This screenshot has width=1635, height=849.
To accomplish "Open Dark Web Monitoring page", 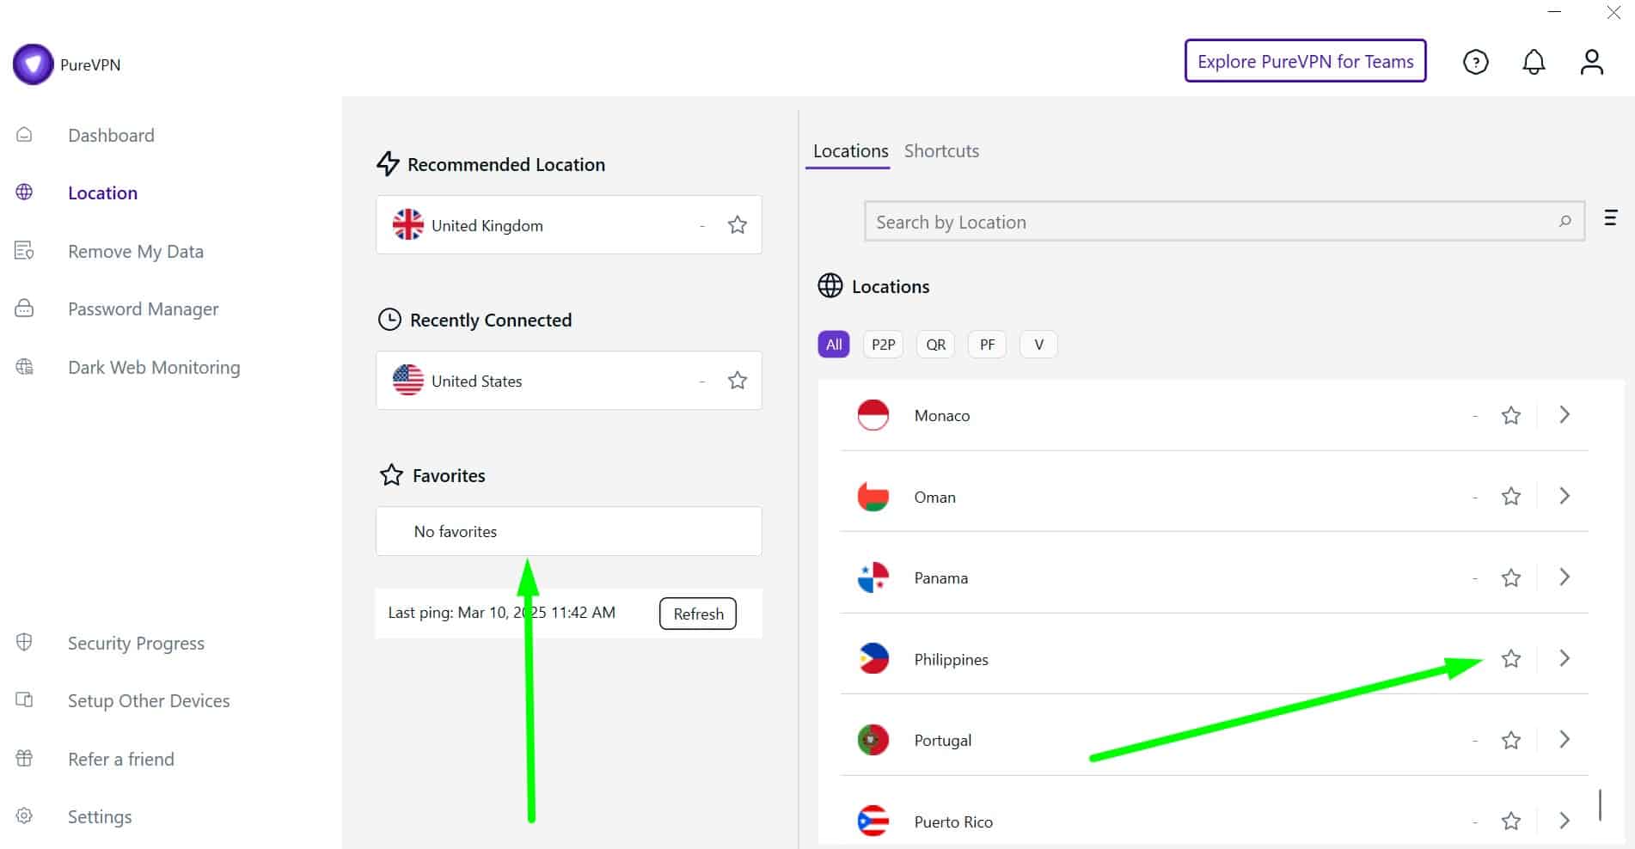I will 154,367.
